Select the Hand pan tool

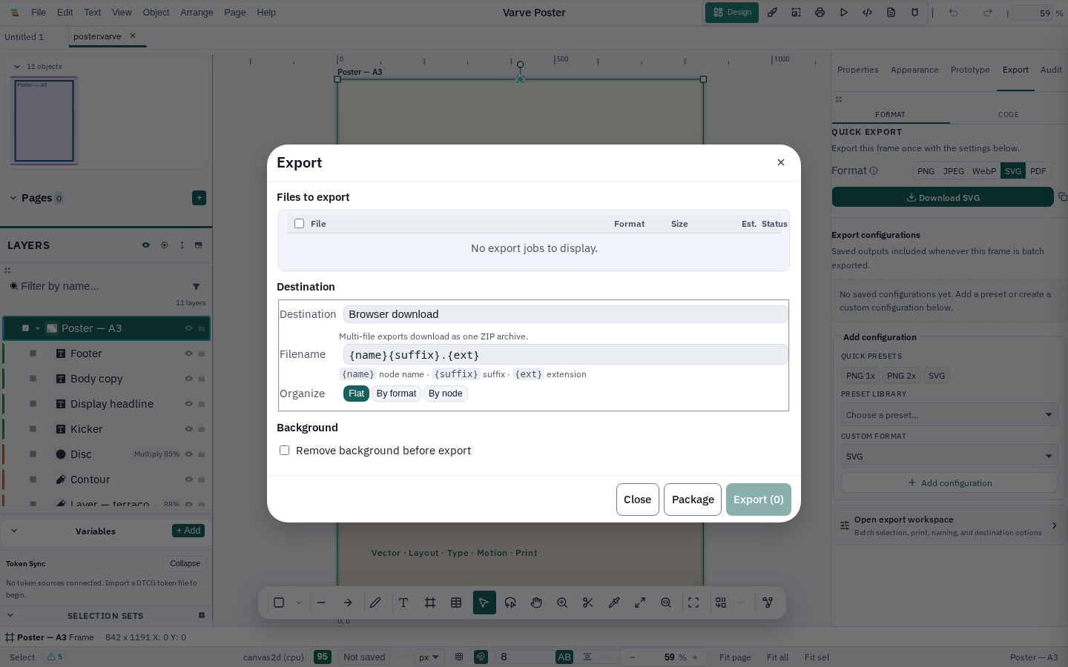536,603
